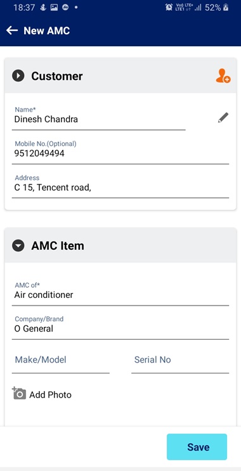
Task: Click the Save button
Action: 197,447
